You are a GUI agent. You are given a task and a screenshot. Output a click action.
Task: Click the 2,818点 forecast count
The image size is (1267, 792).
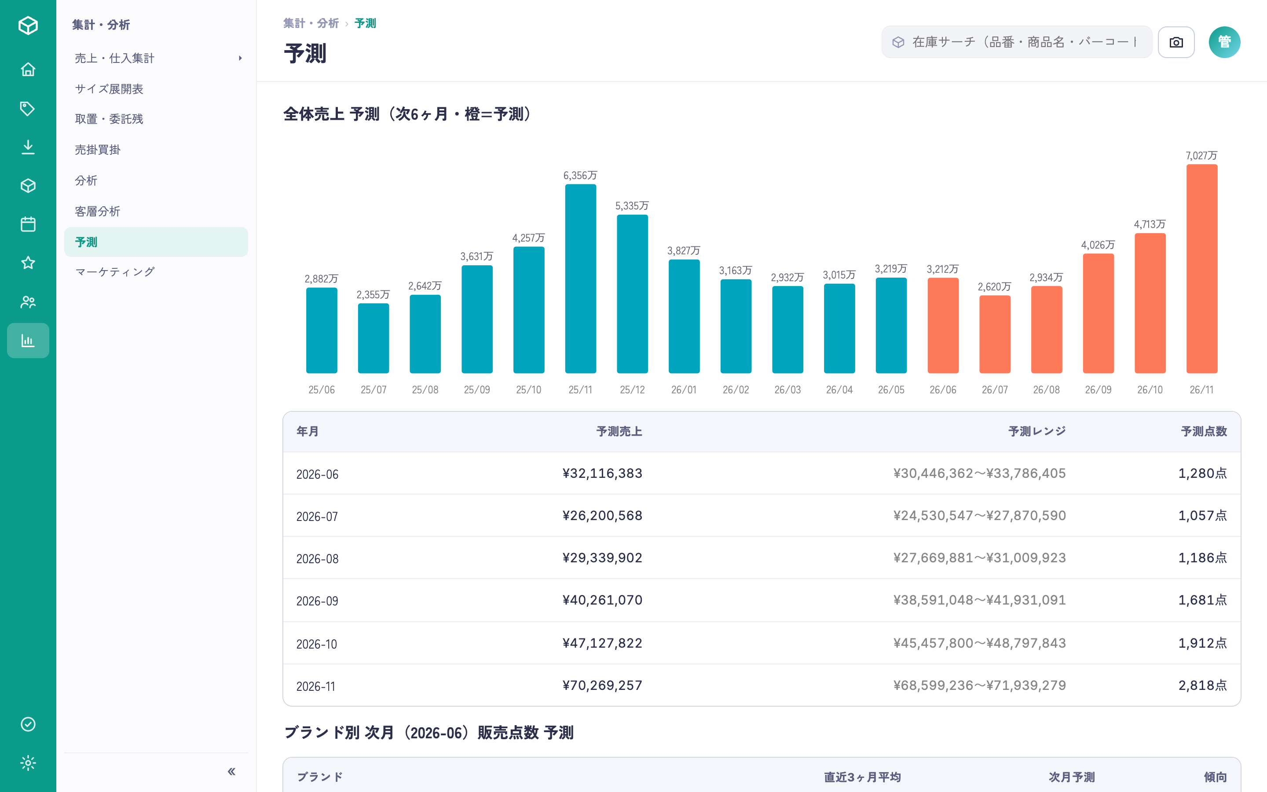[x=1203, y=686]
